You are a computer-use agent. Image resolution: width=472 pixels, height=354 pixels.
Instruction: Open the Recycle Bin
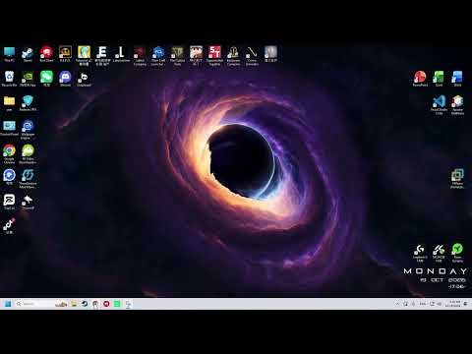(x=9, y=79)
